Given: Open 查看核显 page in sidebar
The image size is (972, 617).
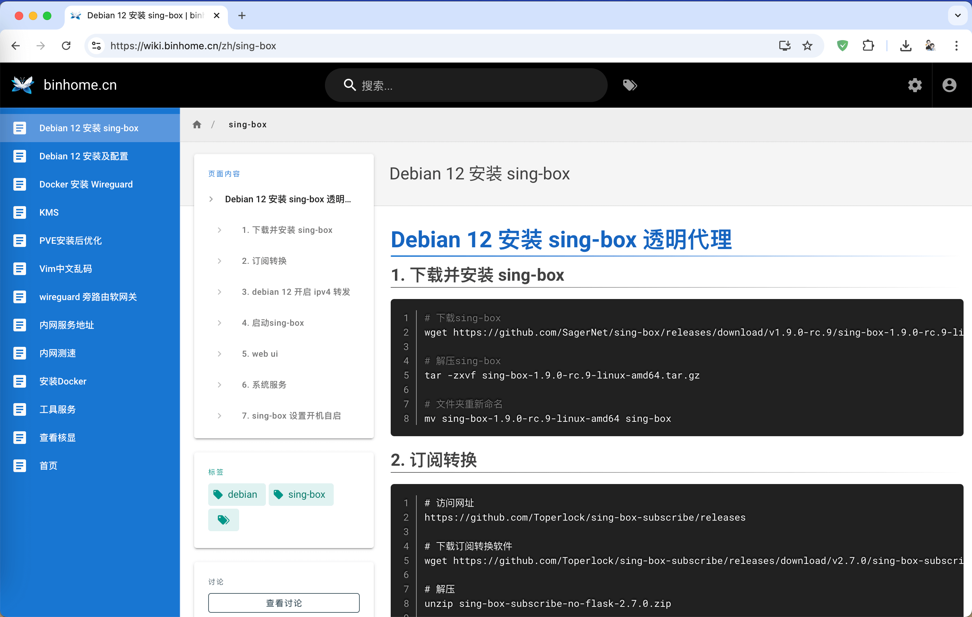Looking at the screenshot, I should [90, 438].
